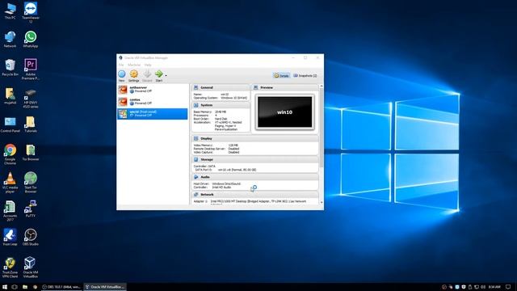Open the Windows Start menu
Screen dimensions: 517x291
[5, 287]
